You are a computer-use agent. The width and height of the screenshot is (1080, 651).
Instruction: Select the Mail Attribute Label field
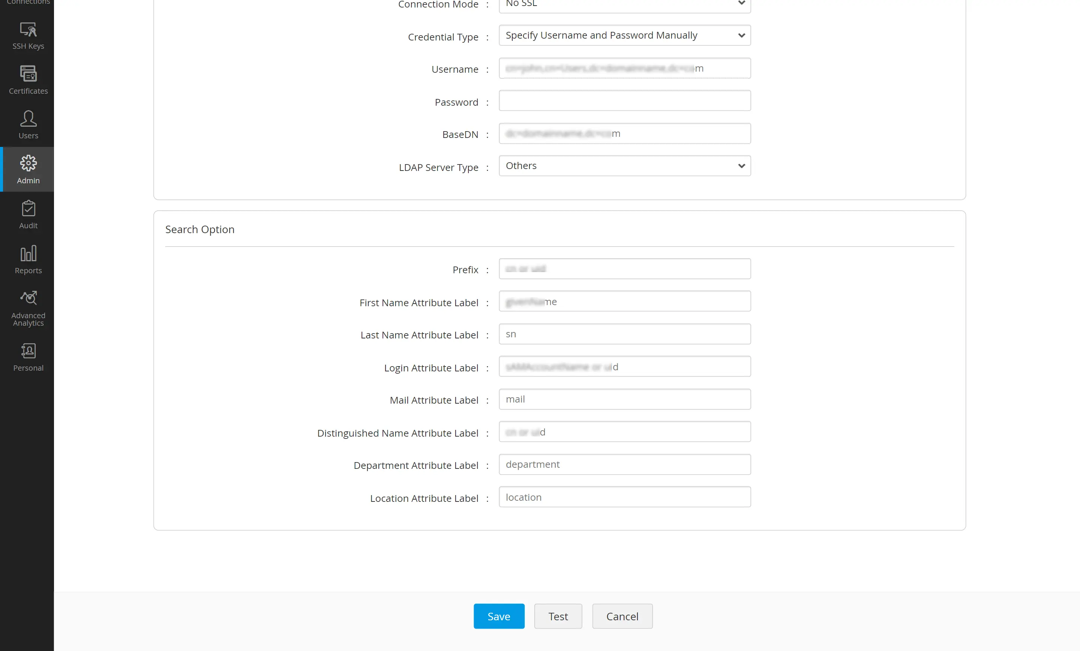point(624,399)
